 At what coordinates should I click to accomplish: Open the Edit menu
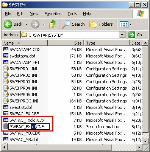(20, 14)
